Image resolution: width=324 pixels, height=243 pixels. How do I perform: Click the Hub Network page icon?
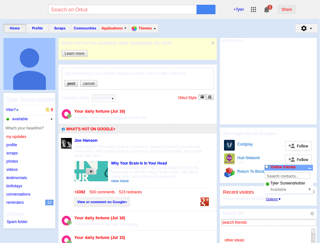click(229, 159)
